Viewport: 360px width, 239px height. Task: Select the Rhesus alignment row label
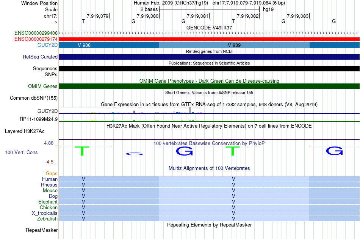[49, 185]
